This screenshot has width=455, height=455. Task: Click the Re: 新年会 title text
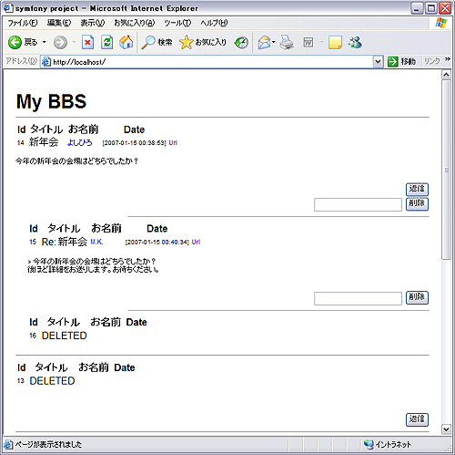pyautogui.click(x=65, y=242)
